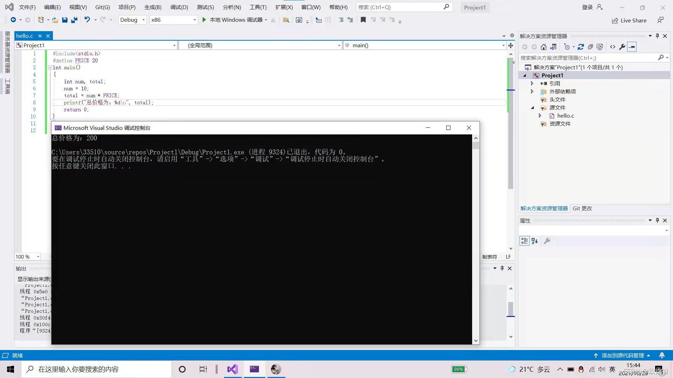Click the Save All toolbar icon
Screen dimensions: 673x378
point(74,20)
